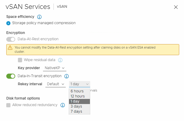Image resolution: width=184 pixels, height=121 pixels.
Task: Click the warning triangle icon in banner
Action: (10, 48)
